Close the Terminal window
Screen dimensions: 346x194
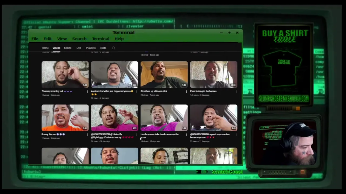tap(237, 33)
